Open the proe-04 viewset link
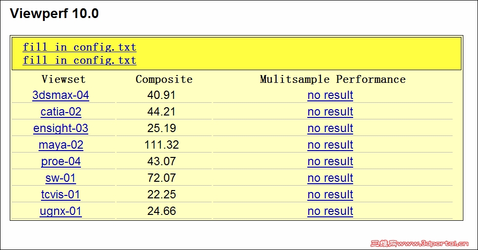This screenshot has width=478, height=250. pos(60,161)
